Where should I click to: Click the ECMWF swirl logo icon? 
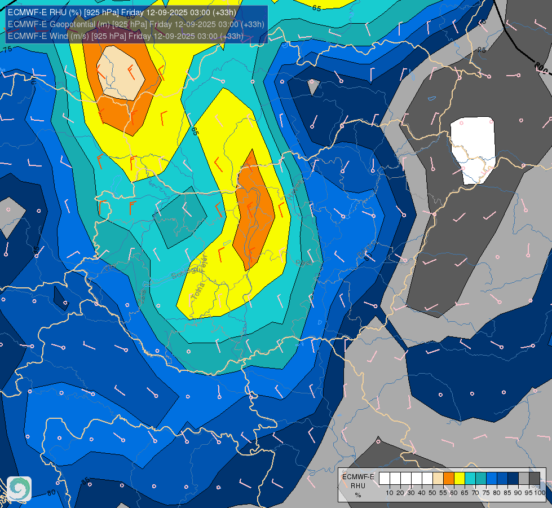pyautogui.click(x=19, y=489)
